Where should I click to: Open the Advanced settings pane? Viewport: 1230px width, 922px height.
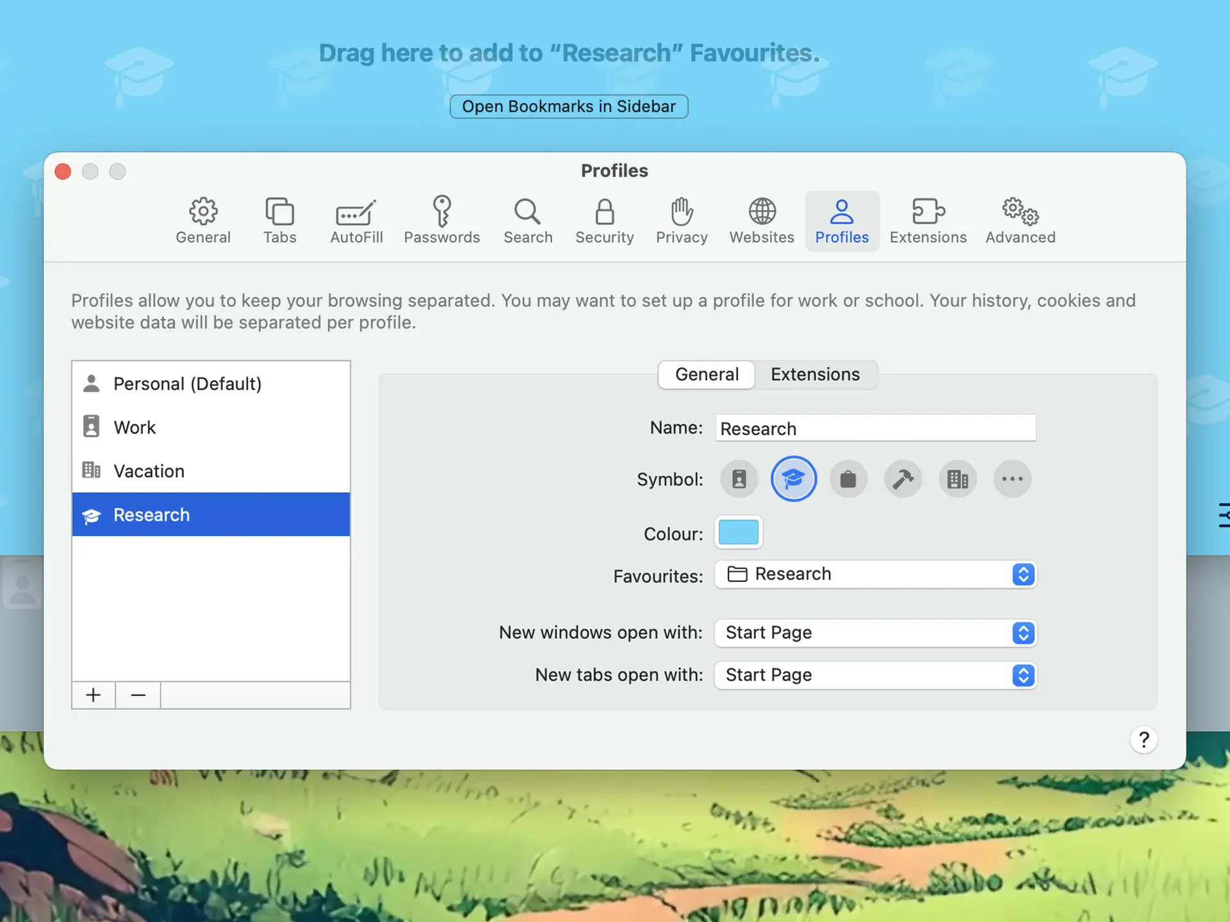1020,221
